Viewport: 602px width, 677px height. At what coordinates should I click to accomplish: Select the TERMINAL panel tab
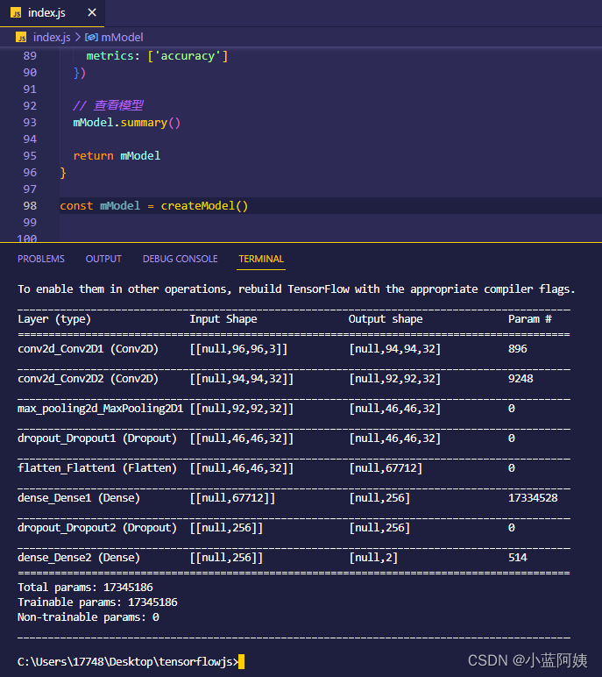[x=261, y=259]
